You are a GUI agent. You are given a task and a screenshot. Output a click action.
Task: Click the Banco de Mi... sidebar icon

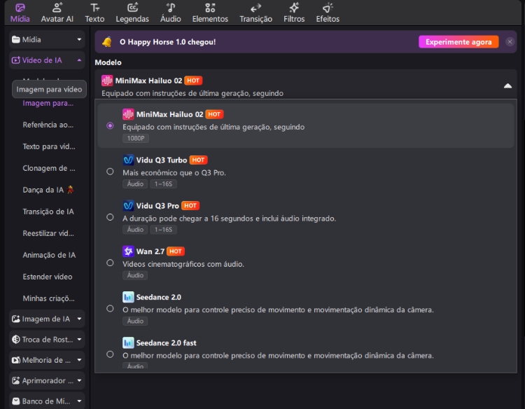pos(15,401)
